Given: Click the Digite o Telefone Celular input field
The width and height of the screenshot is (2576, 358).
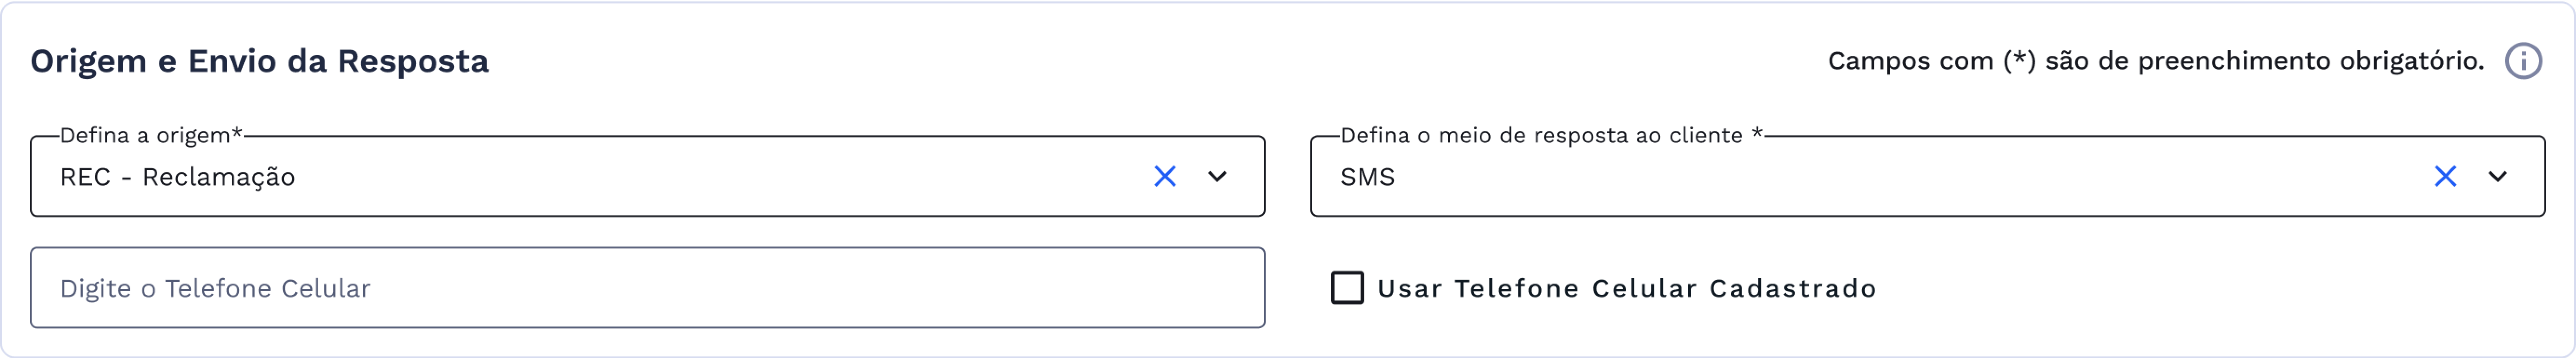Looking at the screenshot, I should pyautogui.click(x=650, y=288).
